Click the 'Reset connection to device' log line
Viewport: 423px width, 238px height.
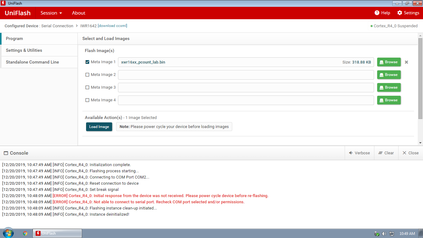click(70, 183)
